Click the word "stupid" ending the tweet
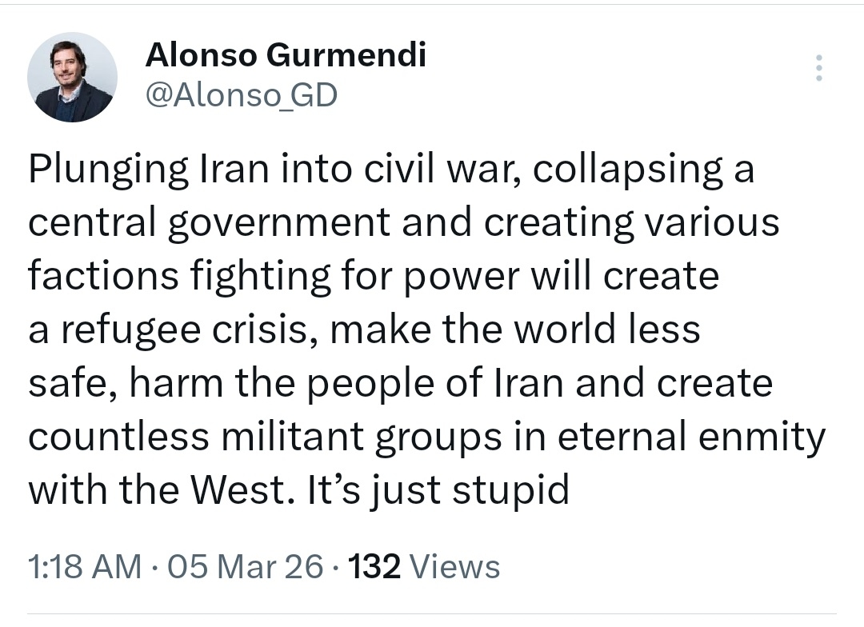 [510, 489]
